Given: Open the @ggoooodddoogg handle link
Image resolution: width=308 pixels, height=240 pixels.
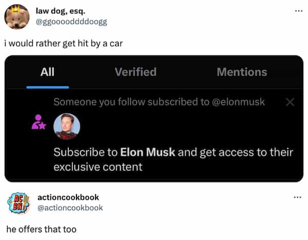Looking at the screenshot, I should pos(71,21).
